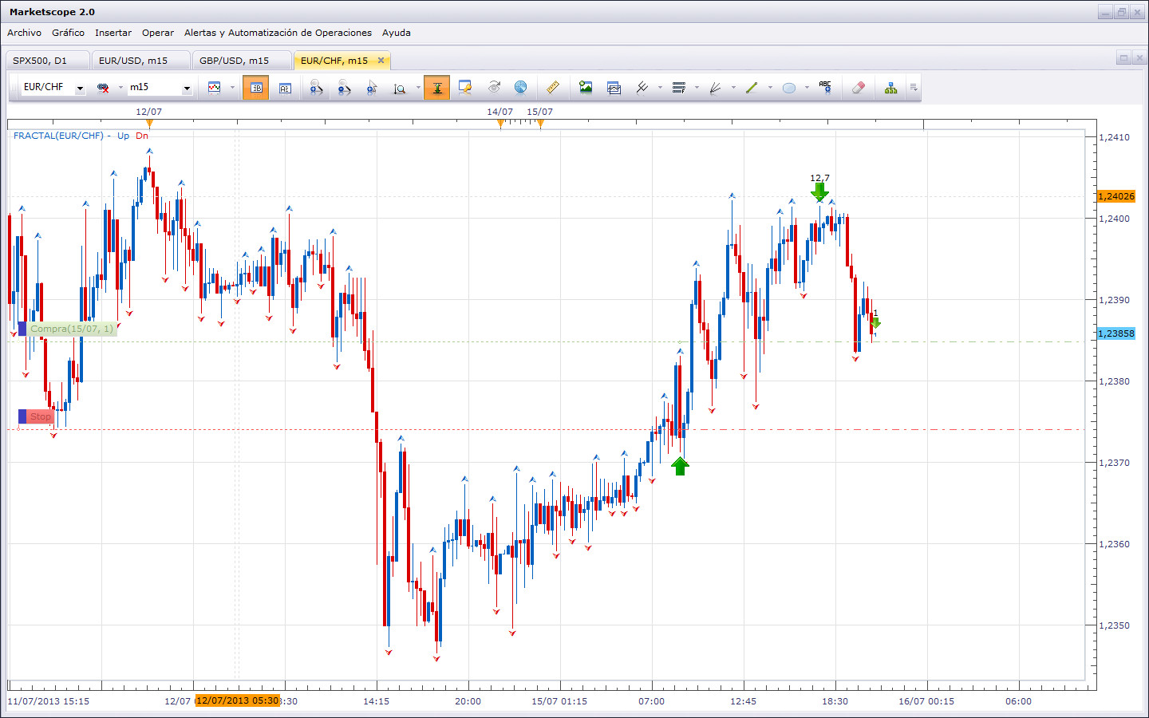The height and width of the screenshot is (718, 1149).
Task: Click the chart properties key icon
Action: point(465,88)
